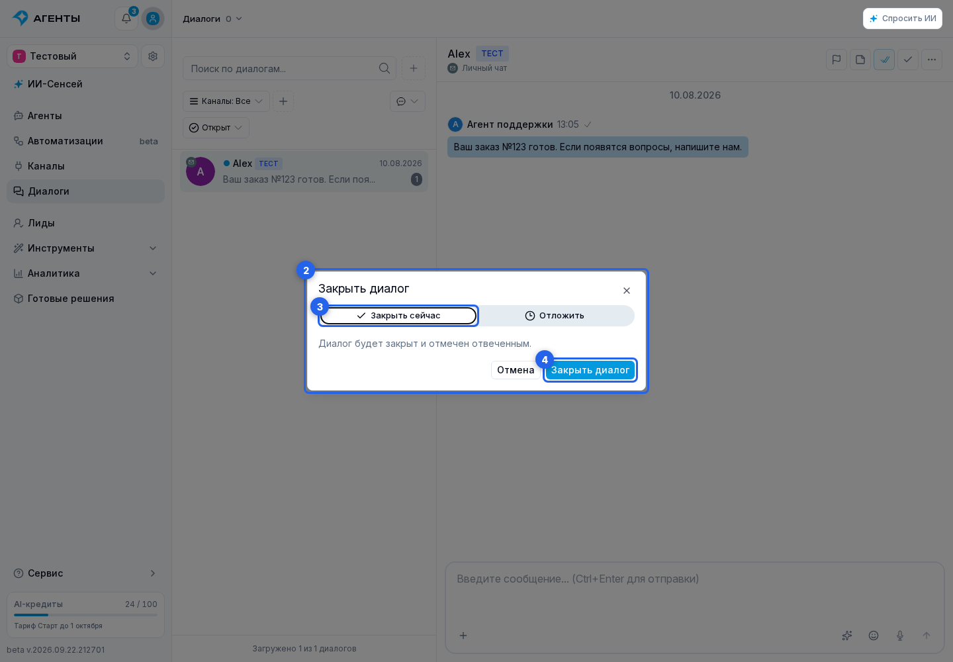This screenshot has width=953, height=662.
Task: Focus the Поиск по диалогам search field
Action: [290, 68]
